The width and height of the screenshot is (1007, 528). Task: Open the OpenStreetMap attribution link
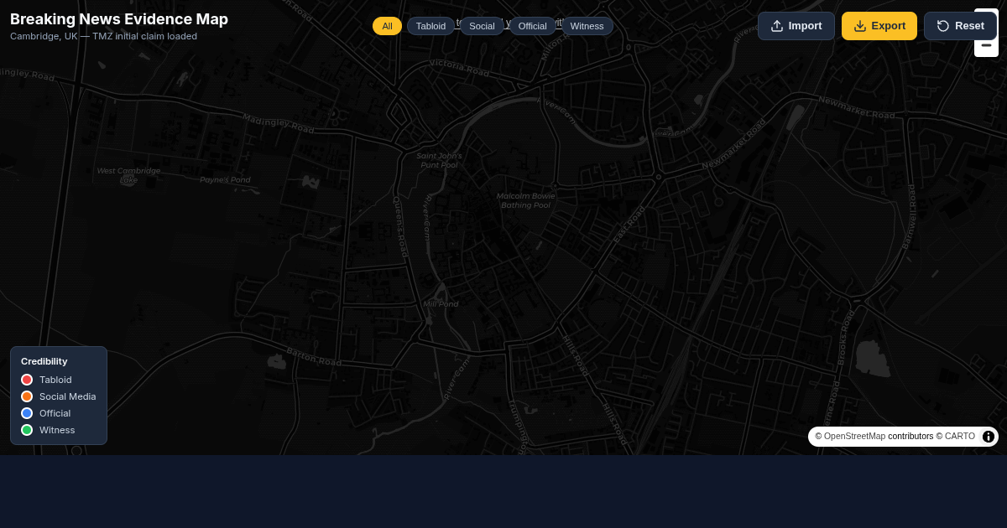854,436
